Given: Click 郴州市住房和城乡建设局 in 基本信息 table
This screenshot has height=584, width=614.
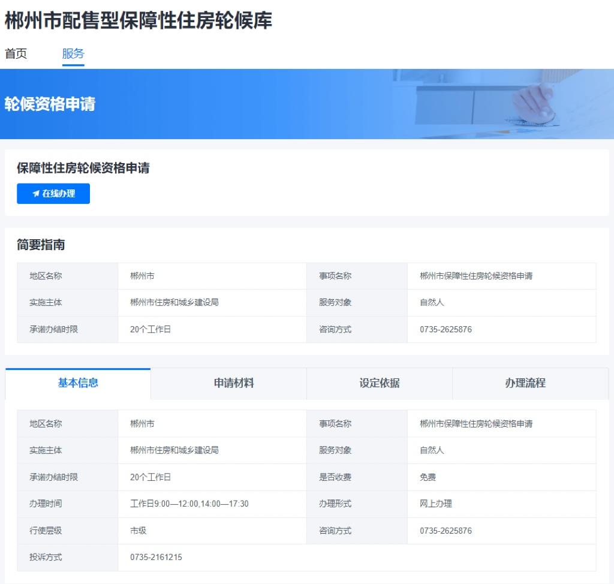Looking at the screenshot, I should [174, 450].
